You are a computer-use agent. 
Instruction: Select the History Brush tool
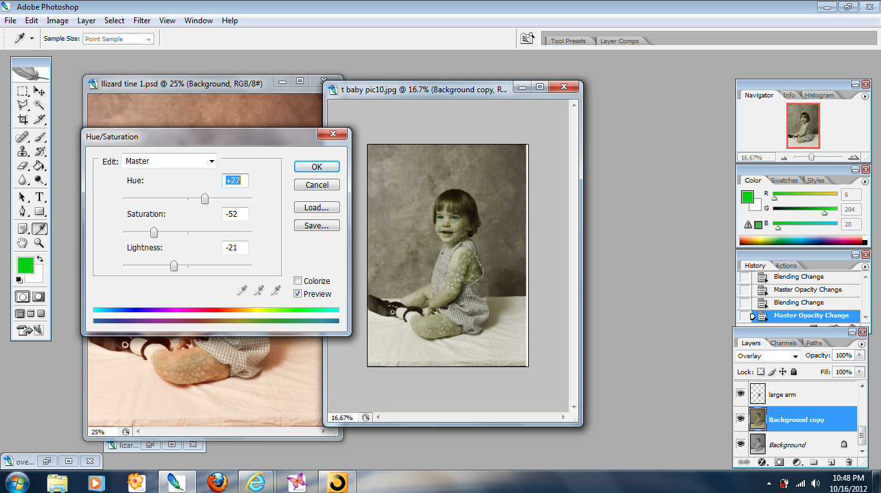[x=39, y=152]
